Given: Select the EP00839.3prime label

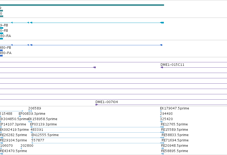Looking at the screenshot, I should pos(32,114).
